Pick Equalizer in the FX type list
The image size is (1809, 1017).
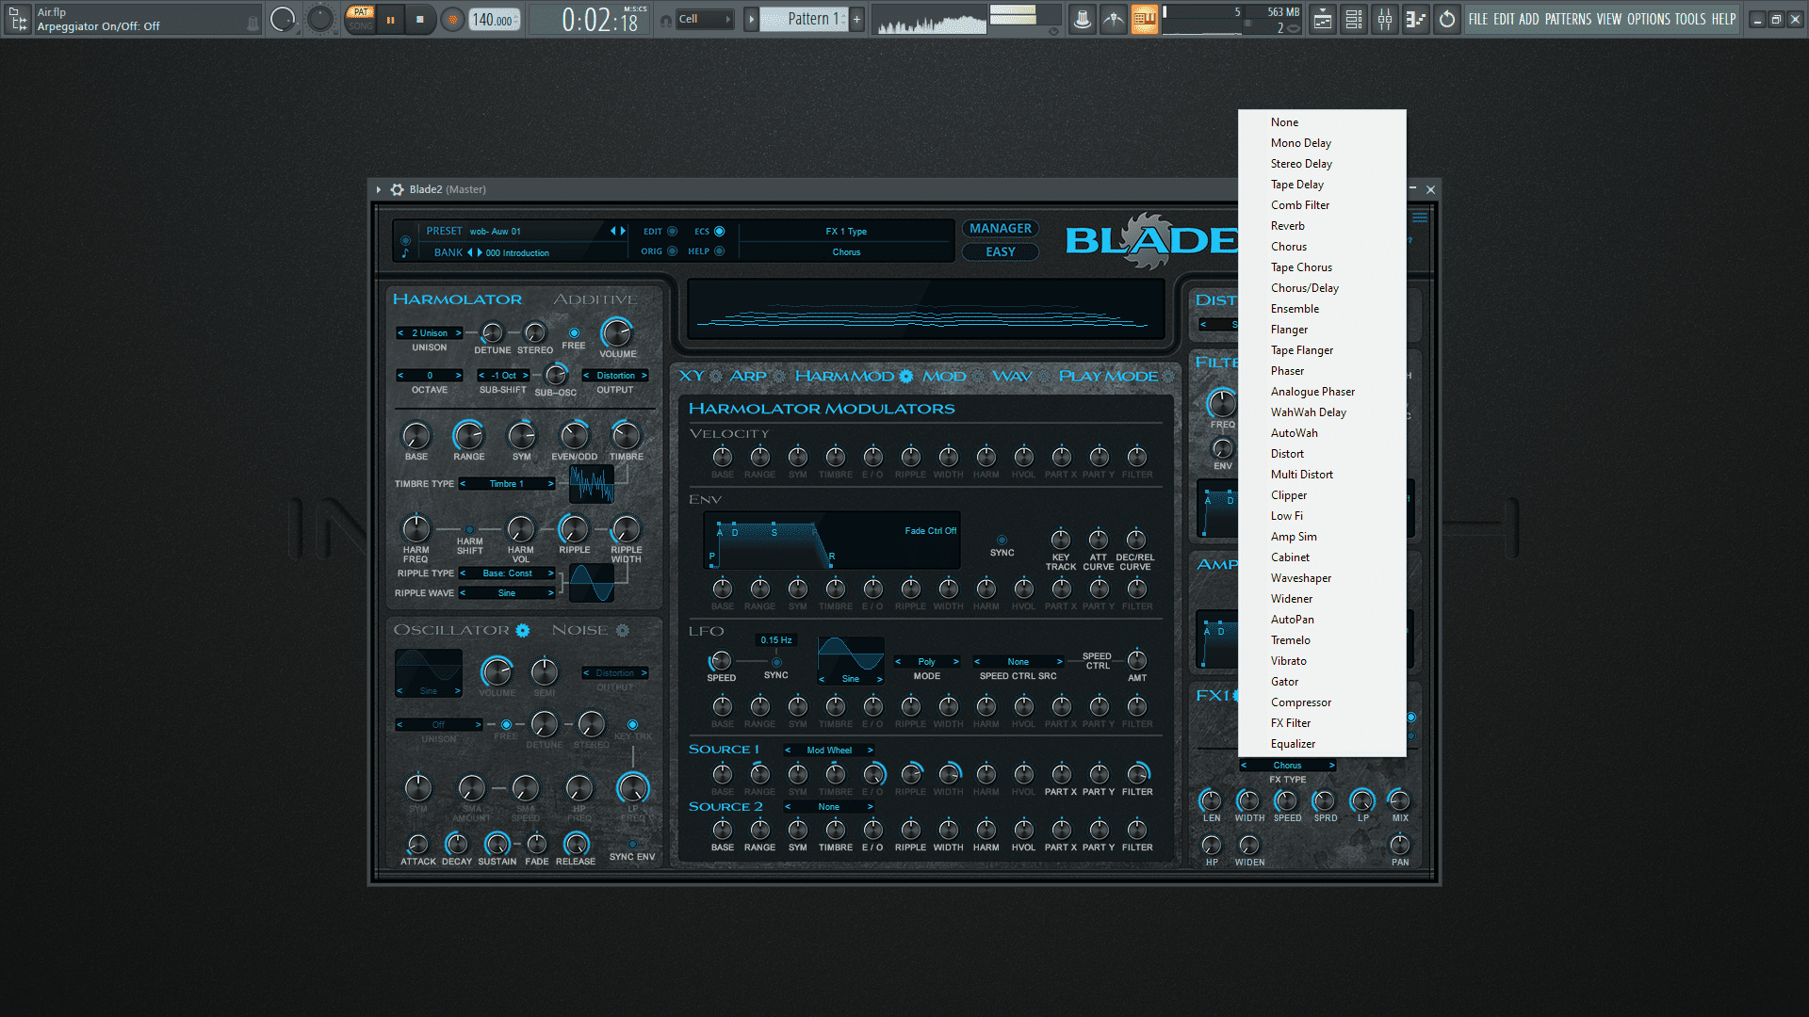[1322, 744]
